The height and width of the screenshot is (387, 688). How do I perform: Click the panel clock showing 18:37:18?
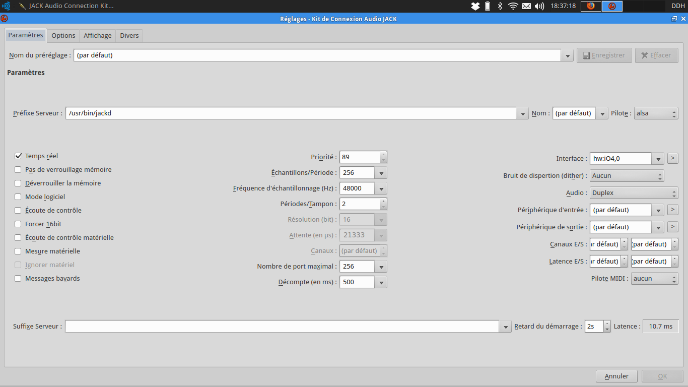[x=563, y=6]
